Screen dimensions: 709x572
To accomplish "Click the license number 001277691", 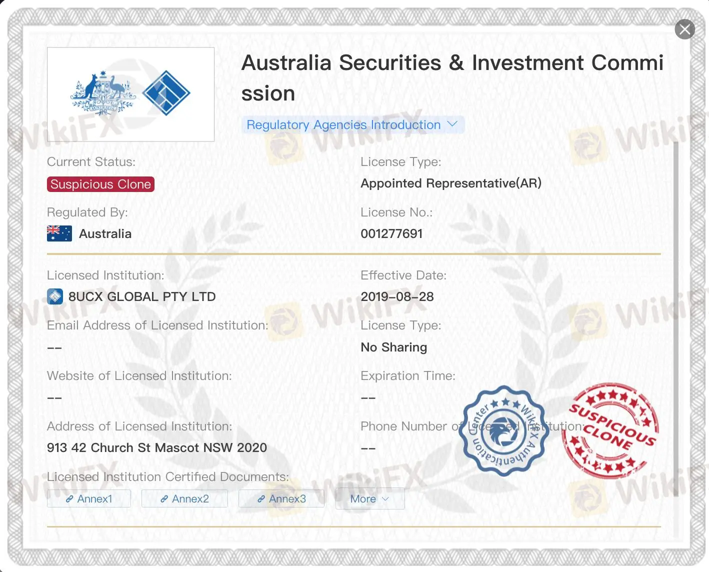I will point(392,233).
